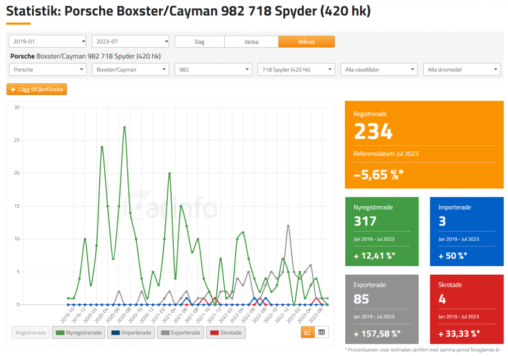508x356 pixels.
Task: Toggle the Registrerade series legend
Action: click(x=31, y=333)
